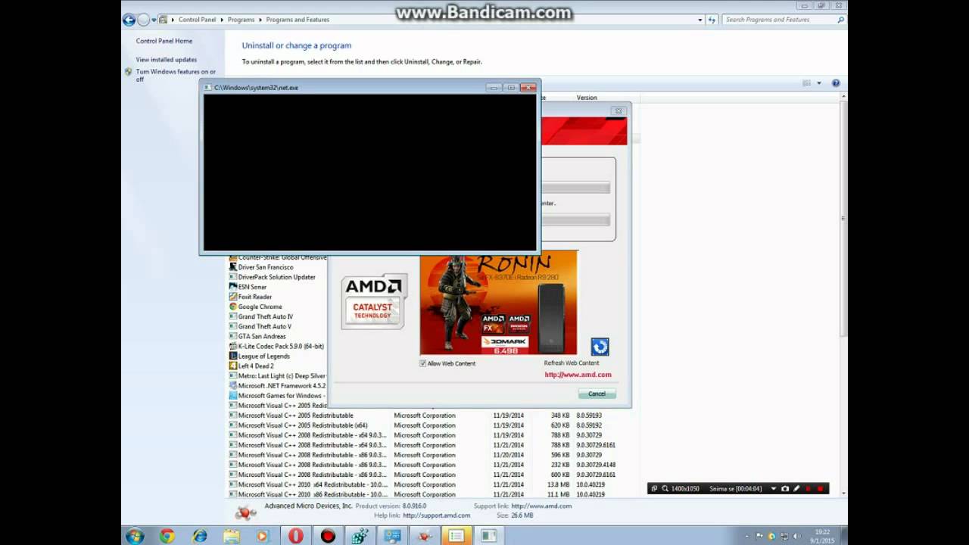969x545 pixels.
Task: Click the blue Help question mark icon
Action: point(836,83)
